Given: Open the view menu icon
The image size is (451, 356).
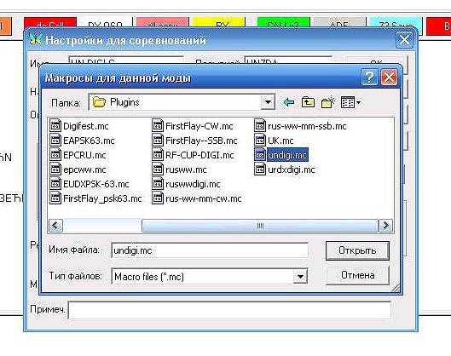Looking at the screenshot, I should click(350, 102).
